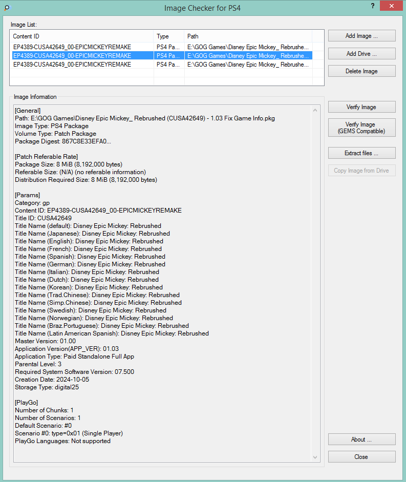Click the magnifier app icon in title bar

click(x=7, y=8)
